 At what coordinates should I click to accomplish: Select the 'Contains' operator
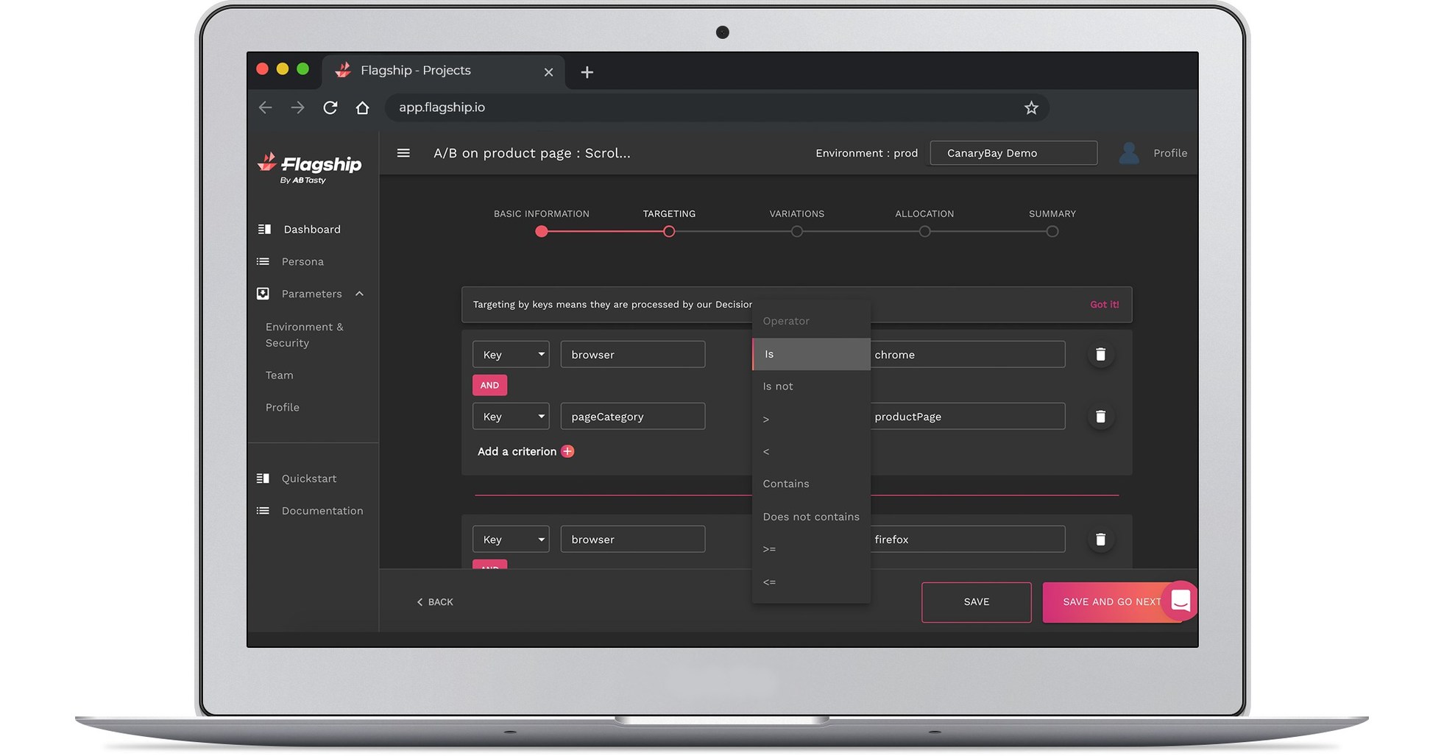coord(785,484)
